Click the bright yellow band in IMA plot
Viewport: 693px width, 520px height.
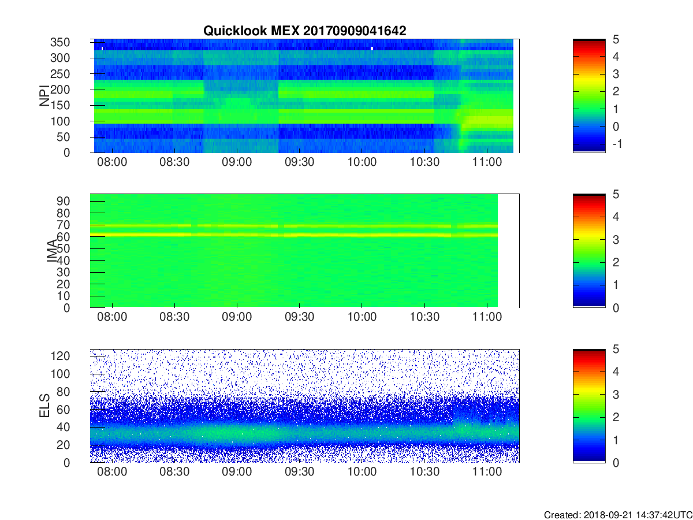click(x=294, y=235)
